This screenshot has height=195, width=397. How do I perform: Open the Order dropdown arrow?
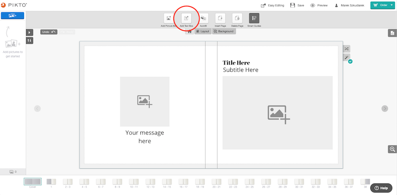[392, 5]
